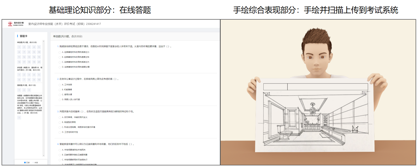This screenshot has width=418, height=167.
Task: Choose option A '本地场景储存在本地网关' in question 4
Action: pyautogui.click(x=60, y=150)
